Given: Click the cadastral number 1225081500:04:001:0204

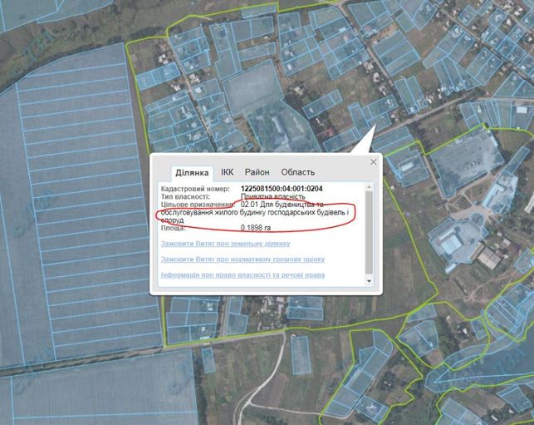Looking at the screenshot, I should 282,189.
